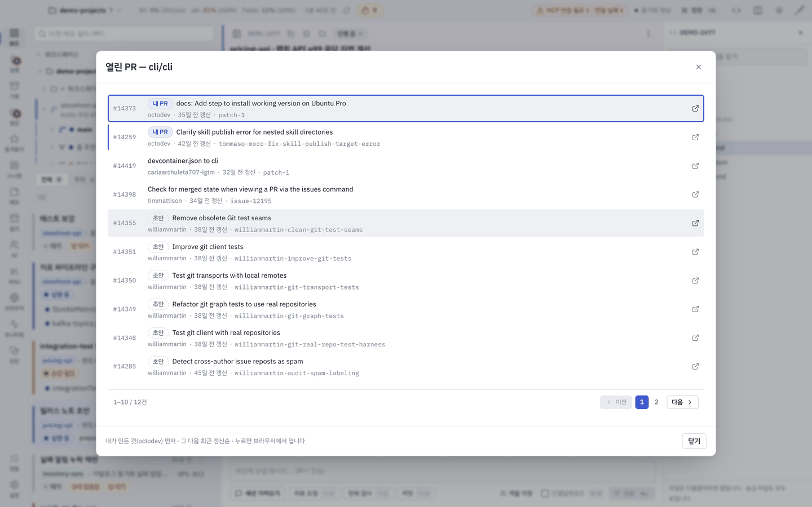Open PR #14349 with its external-link icon
The image size is (812, 507).
click(x=695, y=309)
